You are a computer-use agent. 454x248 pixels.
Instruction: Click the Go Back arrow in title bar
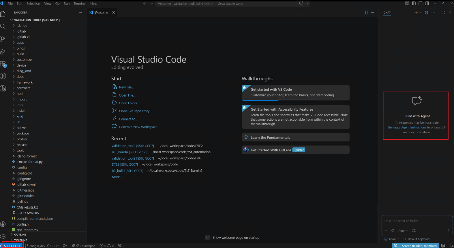pyautogui.click(x=145, y=3)
